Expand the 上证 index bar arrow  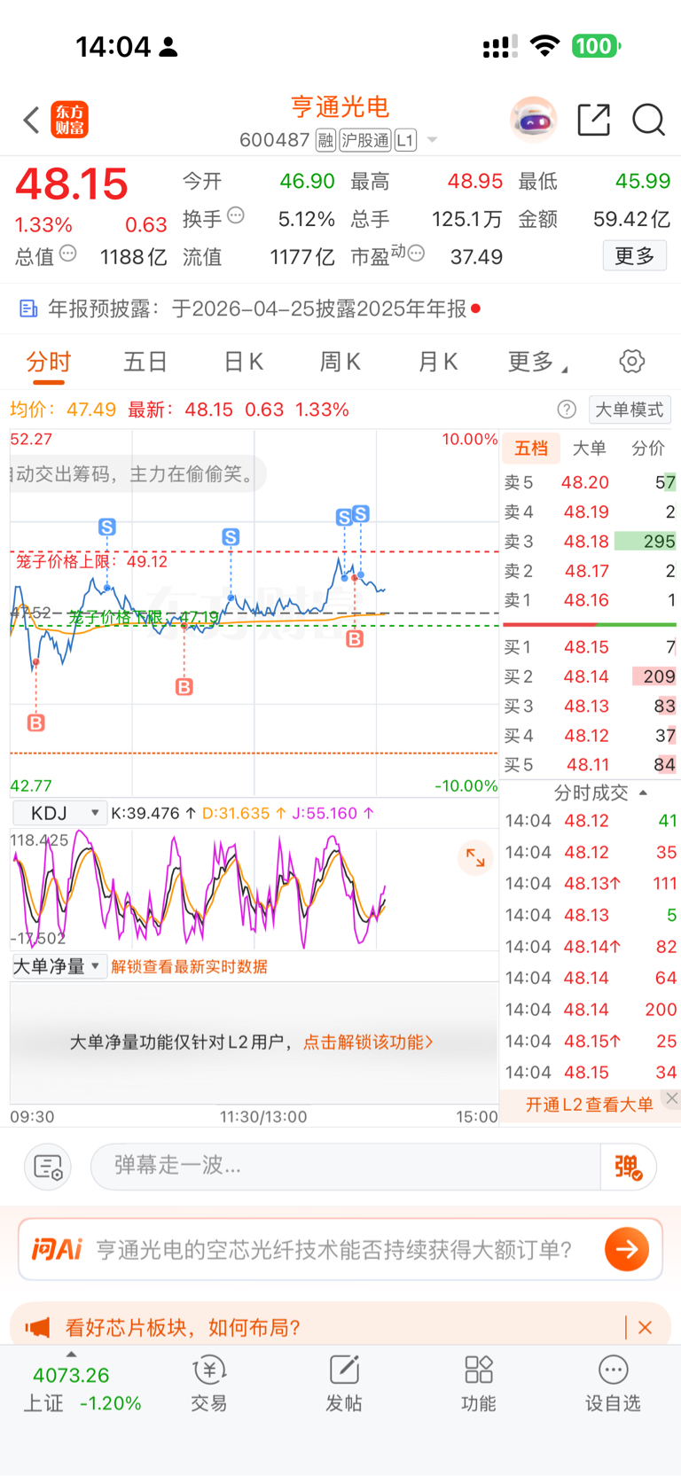tap(71, 1355)
